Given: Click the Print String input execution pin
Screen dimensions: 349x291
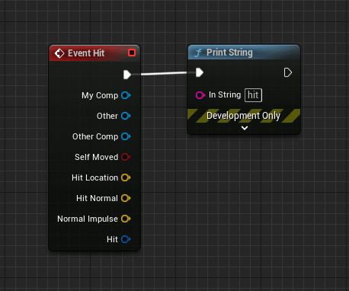Looking at the screenshot, I should (200, 72).
